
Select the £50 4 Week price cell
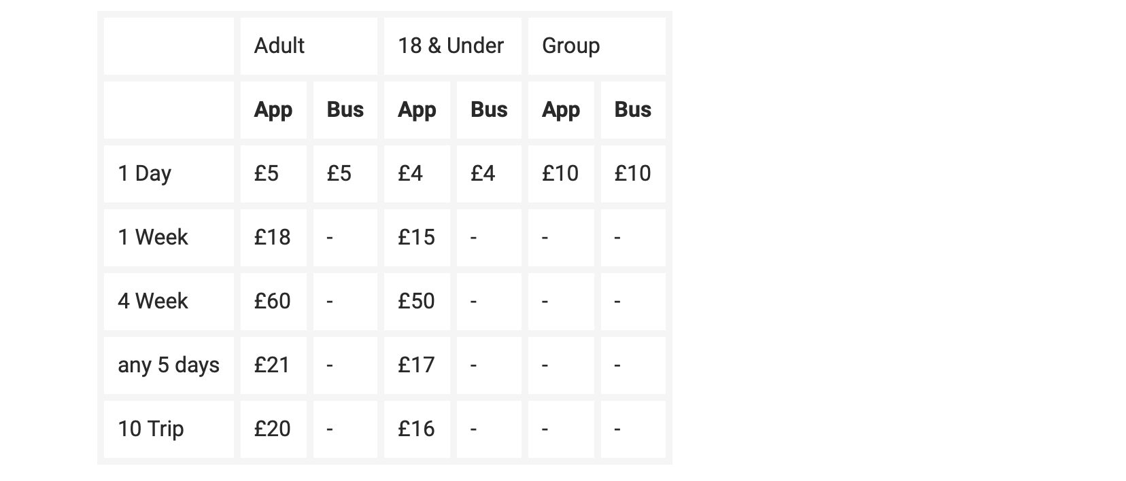416,301
